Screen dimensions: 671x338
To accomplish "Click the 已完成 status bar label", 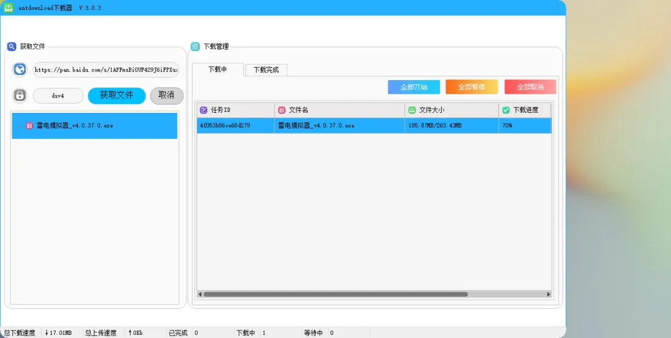I will [178, 333].
